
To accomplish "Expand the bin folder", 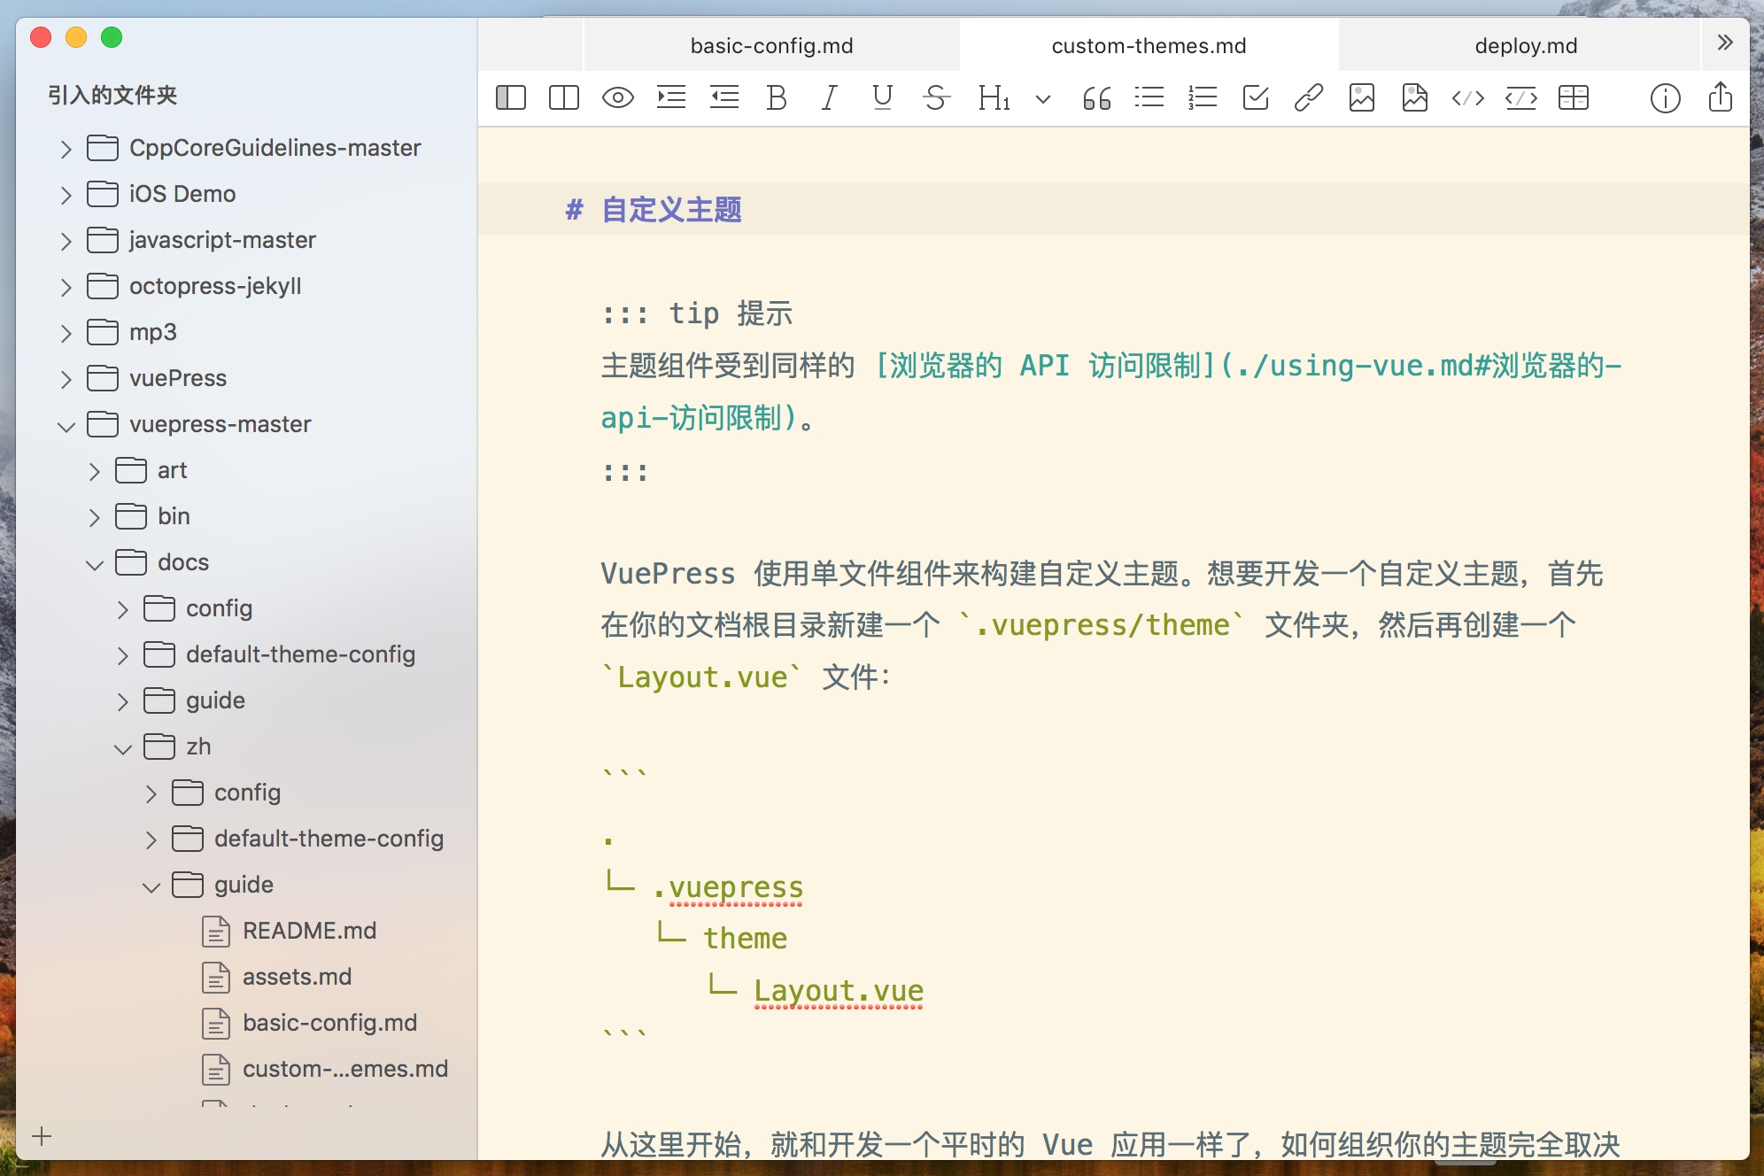I will pos(94,517).
